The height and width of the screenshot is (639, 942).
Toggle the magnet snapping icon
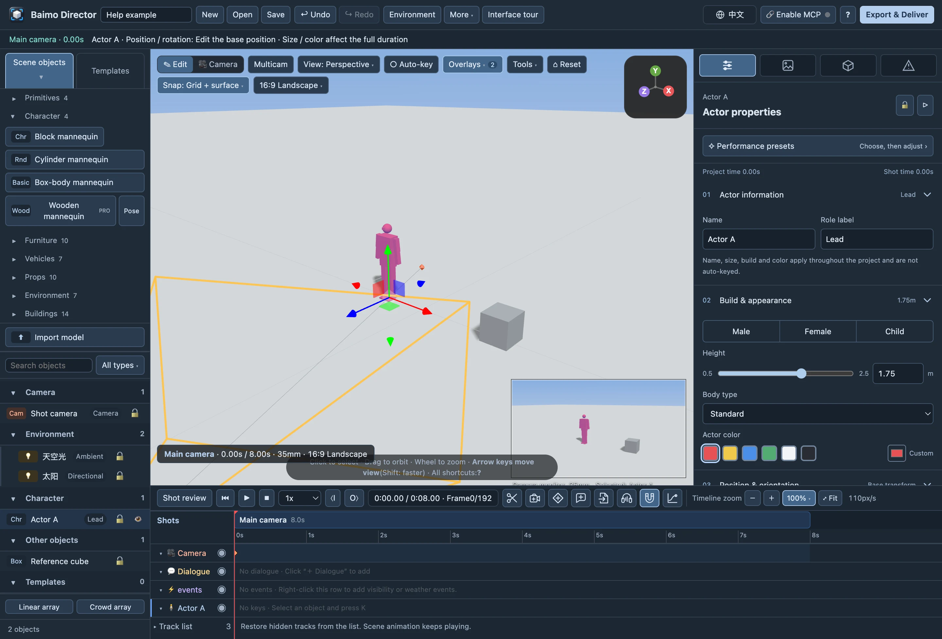click(x=649, y=498)
